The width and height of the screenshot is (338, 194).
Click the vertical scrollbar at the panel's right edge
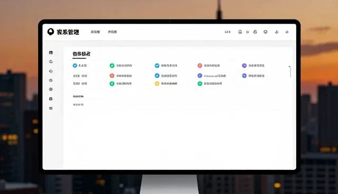point(290,72)
